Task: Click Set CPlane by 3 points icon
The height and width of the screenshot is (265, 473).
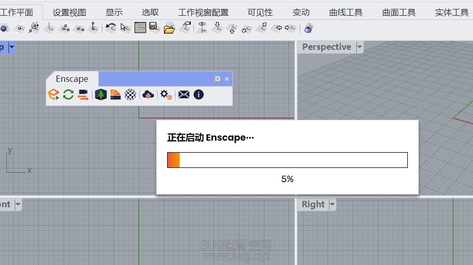Action: tap(64, 28)
